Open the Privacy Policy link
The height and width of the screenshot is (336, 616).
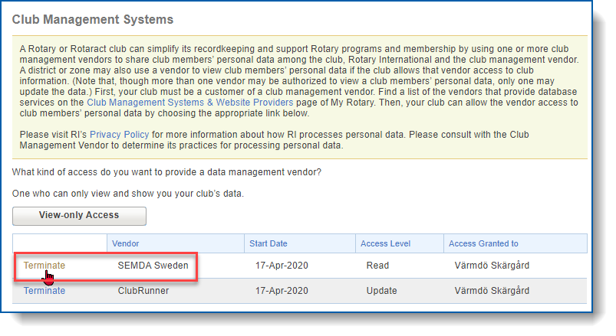[120, 135]
